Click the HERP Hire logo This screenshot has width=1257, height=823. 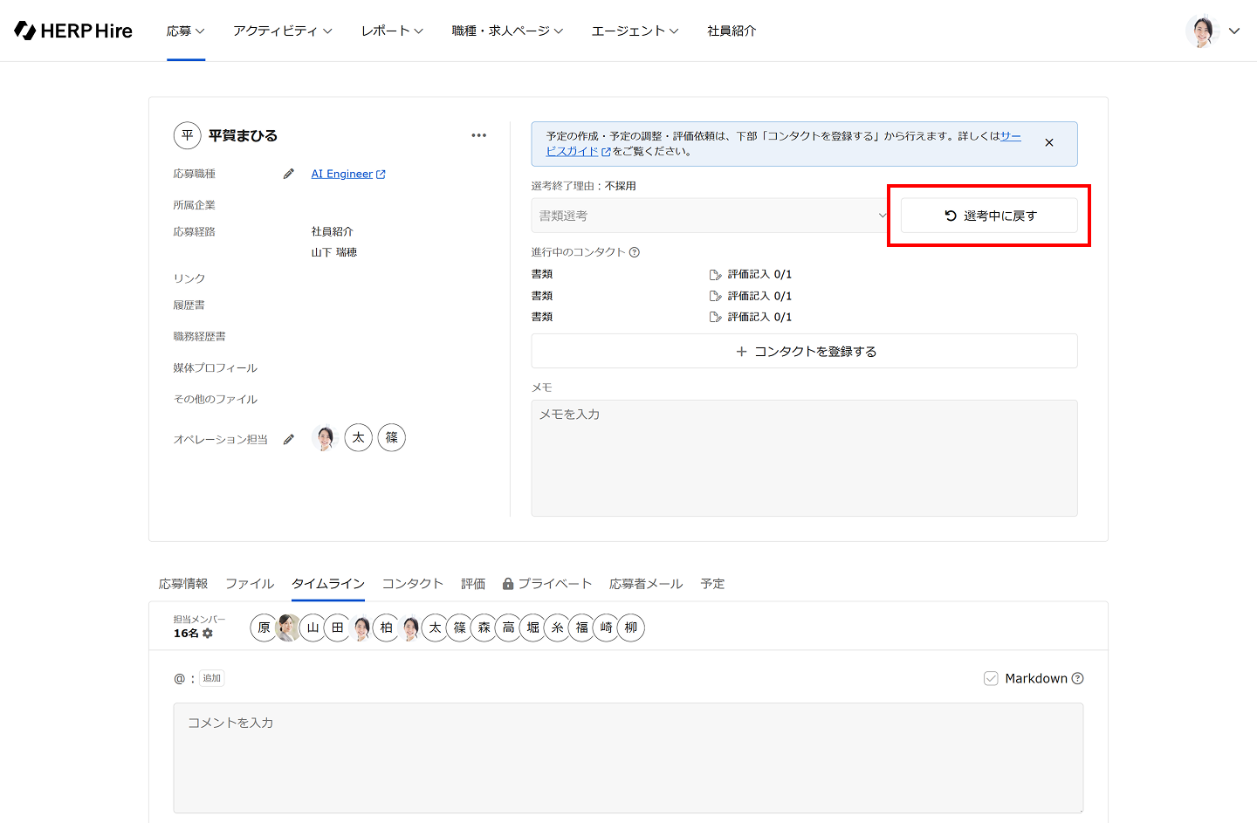pyautogui.click(x=73, y=31)
